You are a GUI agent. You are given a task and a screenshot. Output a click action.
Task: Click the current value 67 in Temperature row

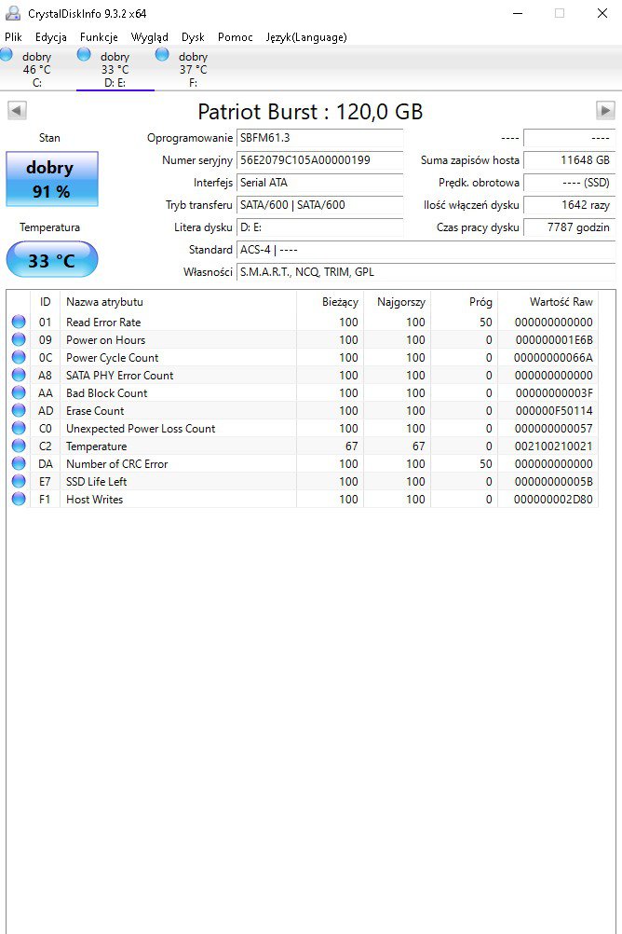pos(352,446)
